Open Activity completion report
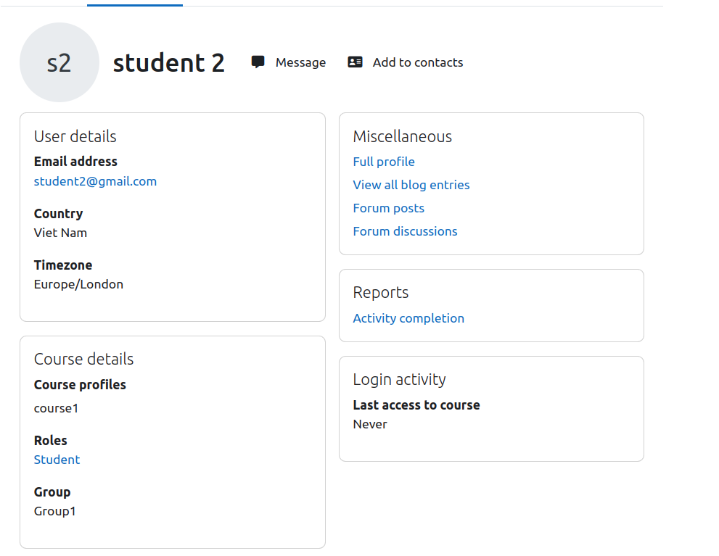 point(408,318)
